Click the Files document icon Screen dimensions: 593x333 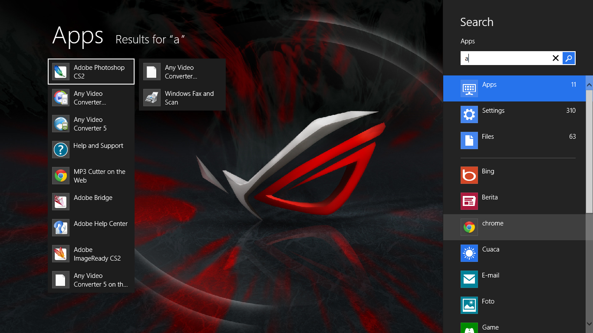click(x=469, y=140)
